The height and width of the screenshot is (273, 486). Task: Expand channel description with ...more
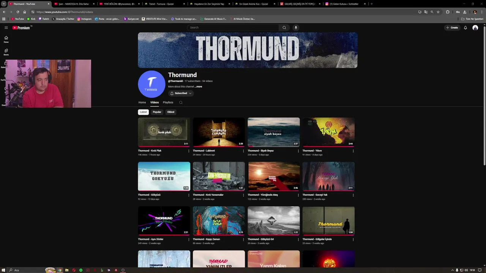pyautogui.click(x=198, y=87)
